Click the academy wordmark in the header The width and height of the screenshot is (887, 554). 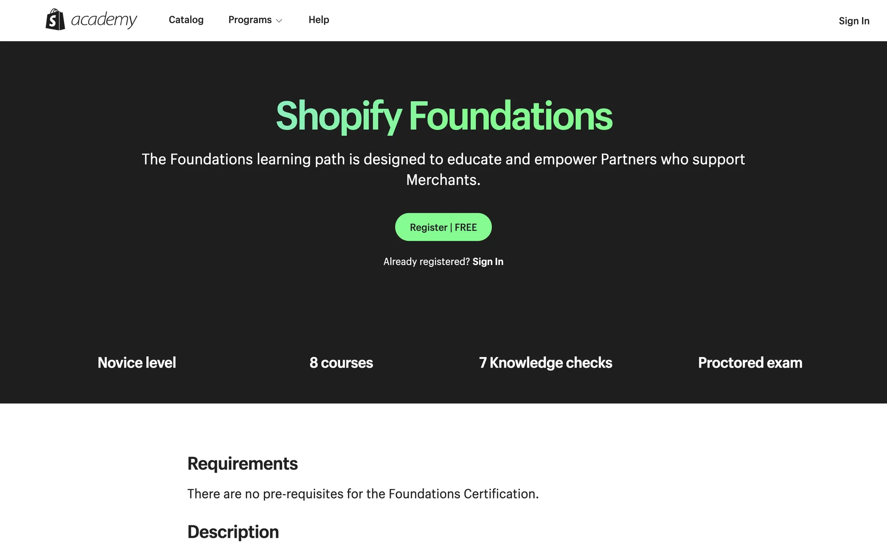click(104, 20)
